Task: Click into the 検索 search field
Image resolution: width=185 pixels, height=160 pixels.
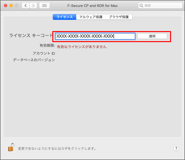Action: point(160,6)
